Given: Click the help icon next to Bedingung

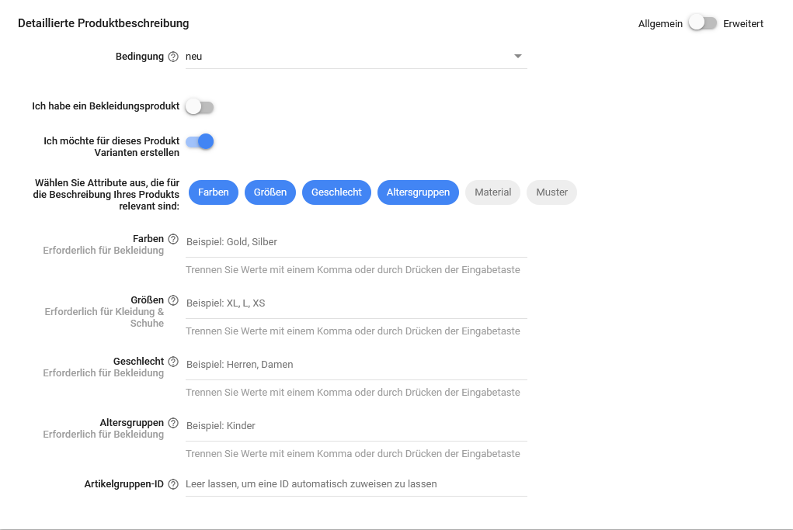Looking at the screenshot, I should tap(173, 57).
